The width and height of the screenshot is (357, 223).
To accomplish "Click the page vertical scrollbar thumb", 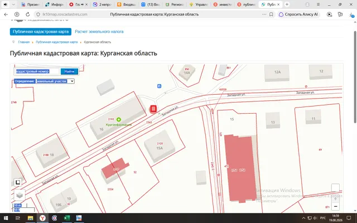I will click(x=355, y=77).
